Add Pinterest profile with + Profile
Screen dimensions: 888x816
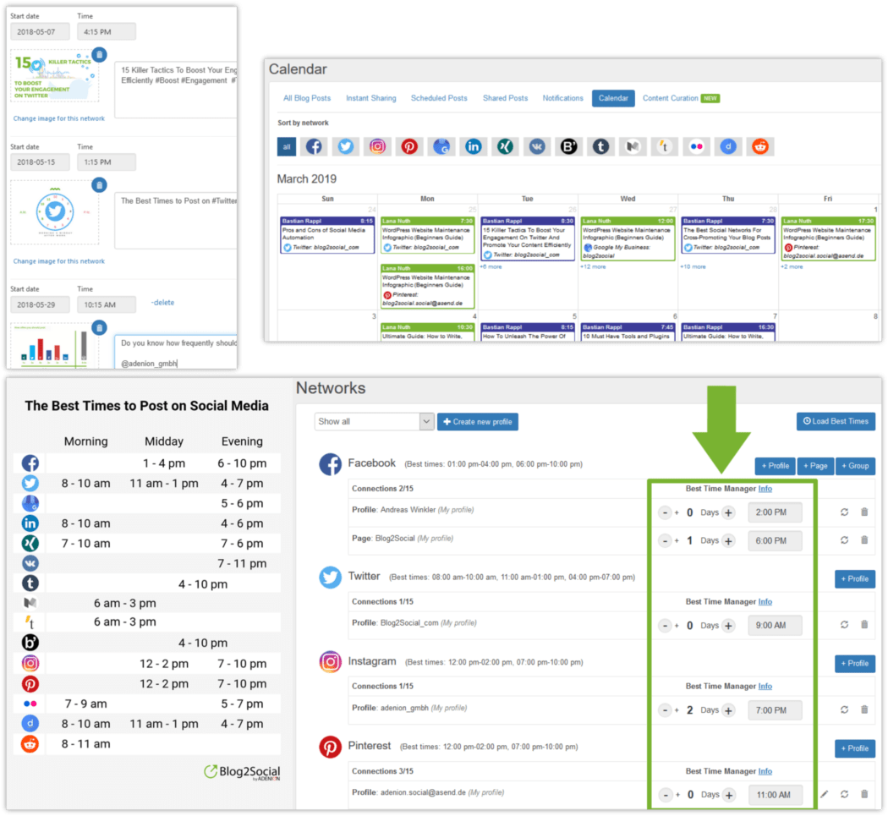pyautogui.click(x=854, y=748)
